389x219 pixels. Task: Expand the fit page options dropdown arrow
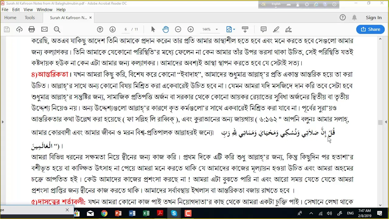tap(234, 30)
